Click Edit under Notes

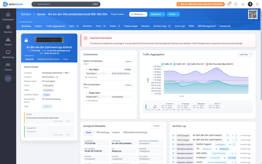coord(68,121)
